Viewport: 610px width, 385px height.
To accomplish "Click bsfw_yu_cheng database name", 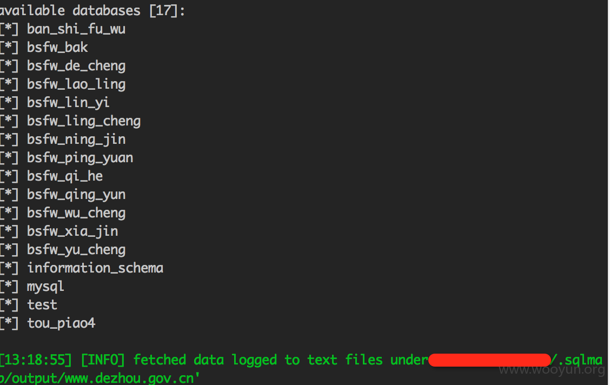I will 76,250.
